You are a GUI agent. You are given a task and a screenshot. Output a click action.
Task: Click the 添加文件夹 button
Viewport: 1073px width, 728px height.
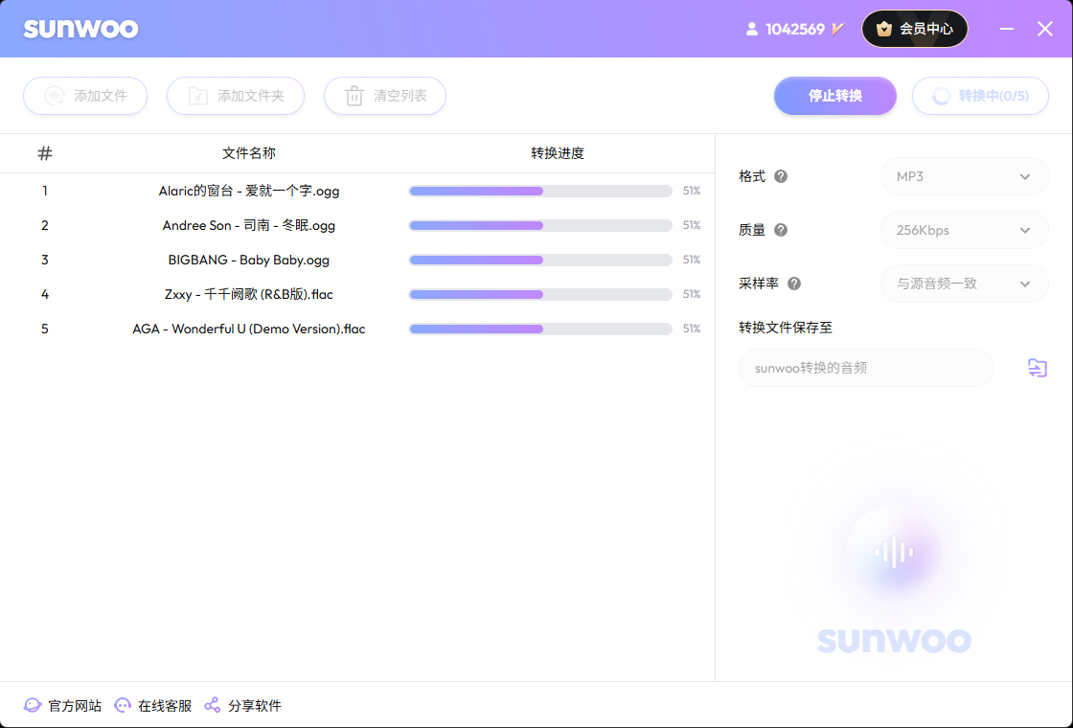[x=236, y=96]
